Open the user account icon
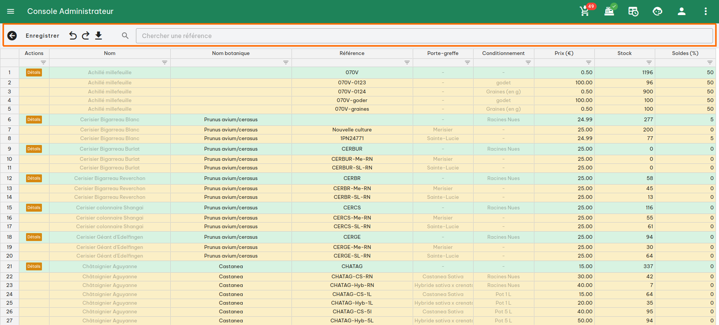 [682, 11]
